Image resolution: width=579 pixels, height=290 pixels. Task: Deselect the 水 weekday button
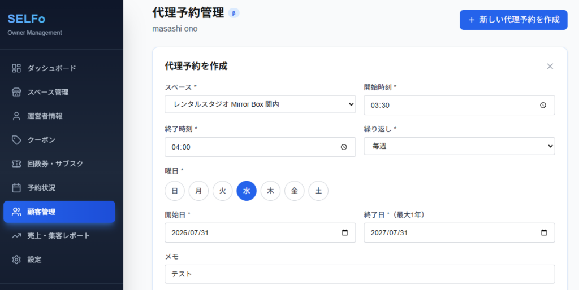point(247,191)
